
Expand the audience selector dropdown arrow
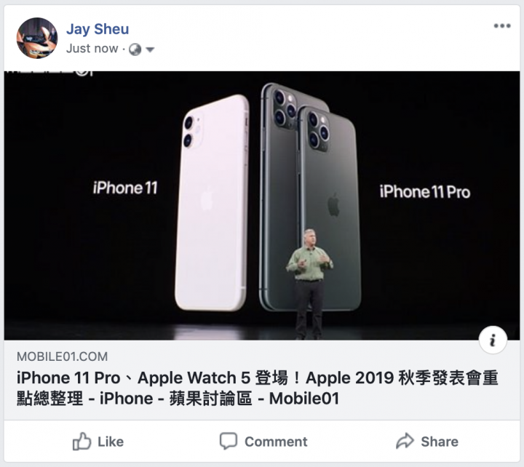pyautogui.click(x=150, y=49)
